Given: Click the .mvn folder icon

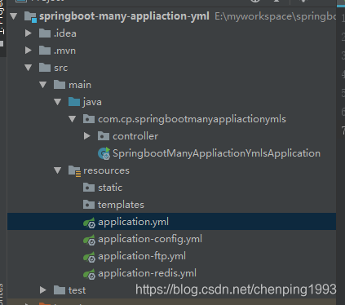Looking at the screenshot, I should click(x=45, y=51).
